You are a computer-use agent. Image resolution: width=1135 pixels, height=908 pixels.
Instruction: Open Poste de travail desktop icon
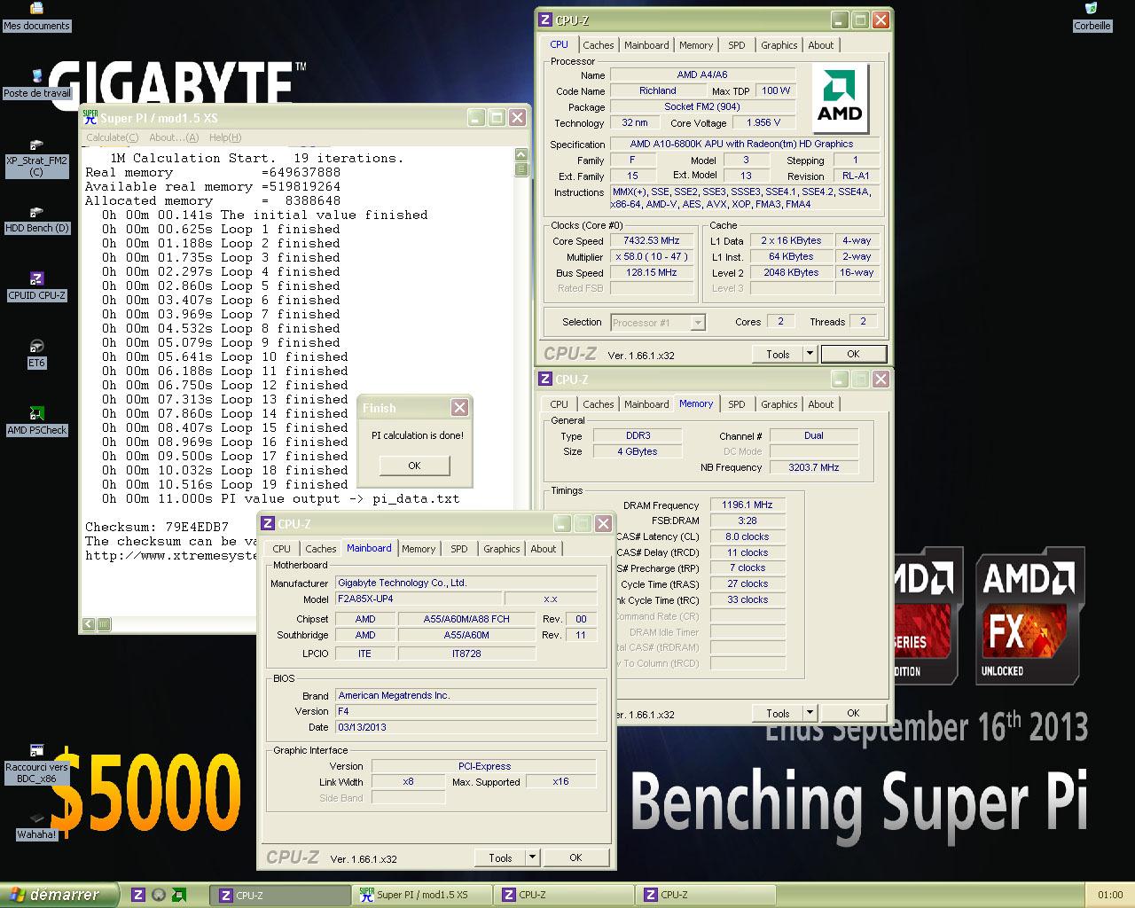pyautogui.click(x=36, y=83)
